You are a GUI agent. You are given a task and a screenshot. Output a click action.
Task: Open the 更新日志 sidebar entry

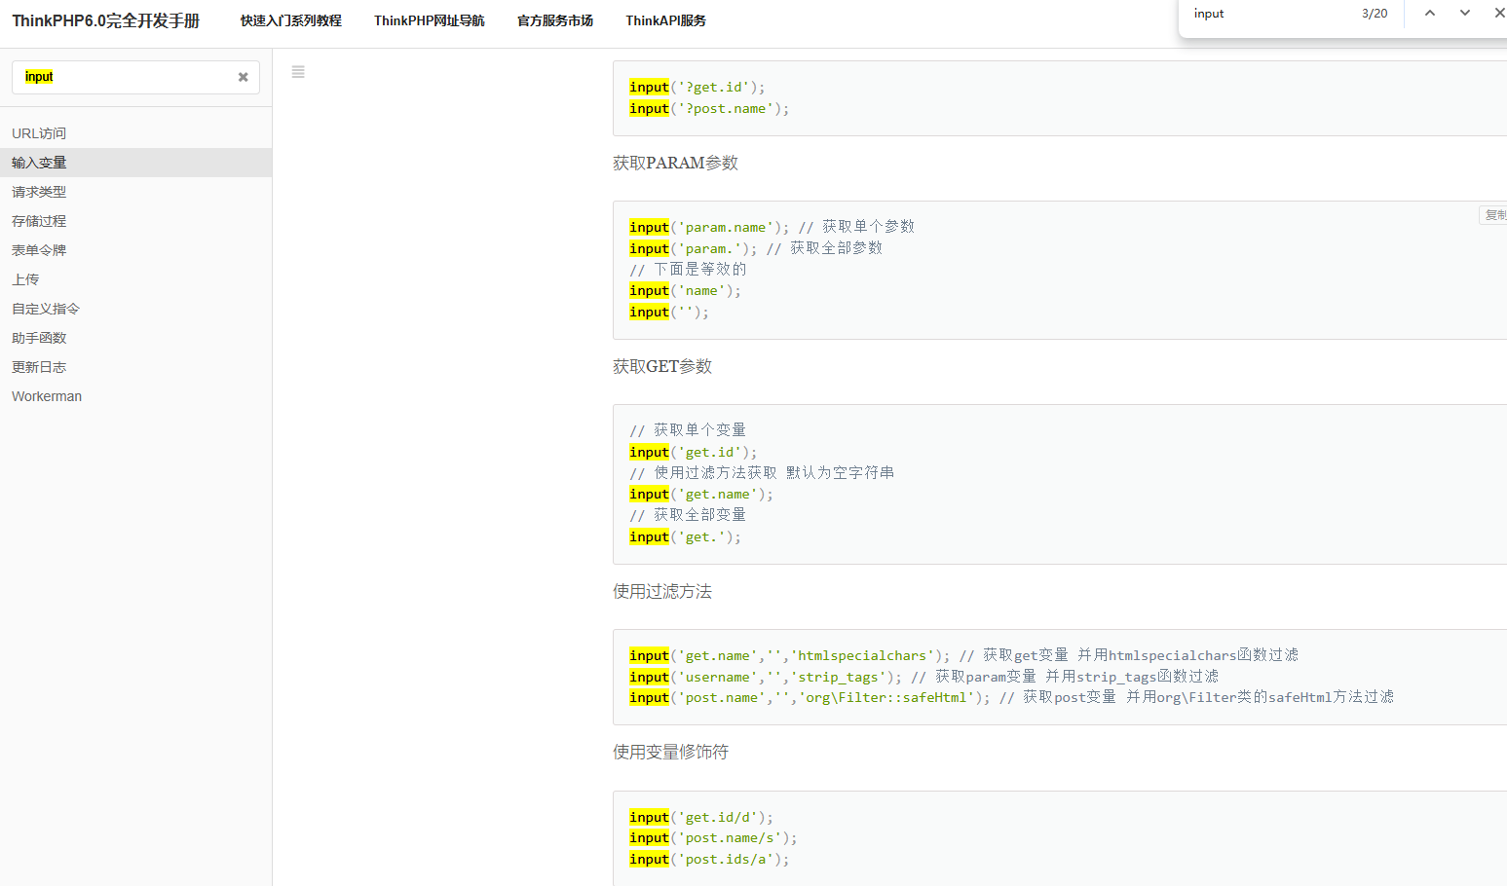[39, 367]
